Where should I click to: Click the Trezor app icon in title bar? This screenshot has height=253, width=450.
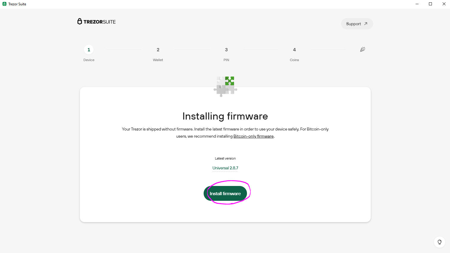[x=4, y=4]
